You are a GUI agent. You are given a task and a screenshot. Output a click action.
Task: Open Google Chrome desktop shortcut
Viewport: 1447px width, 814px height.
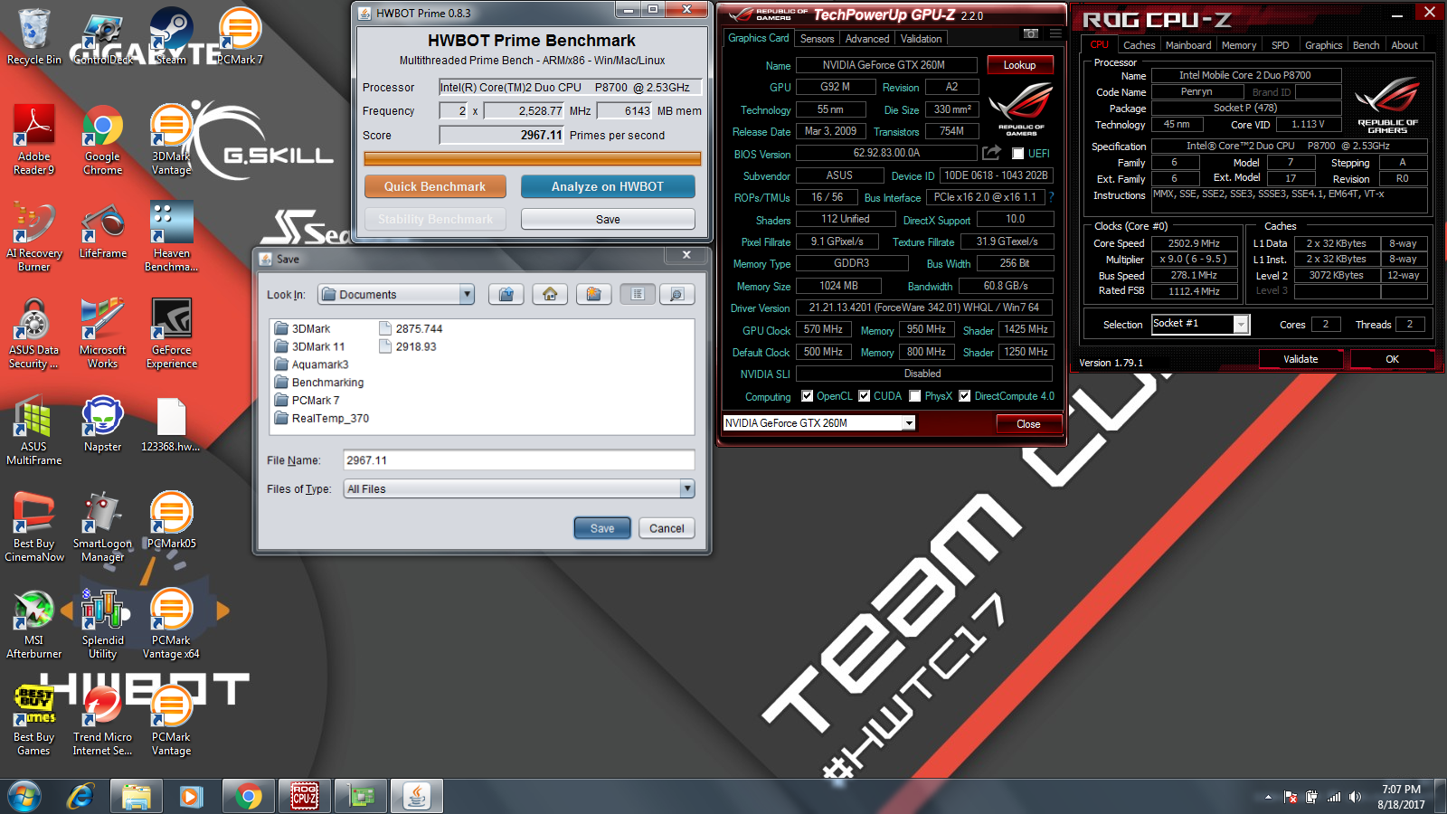point(102,138)
